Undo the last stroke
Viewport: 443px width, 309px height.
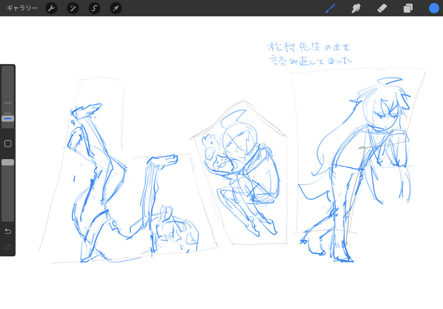point(8,231)
